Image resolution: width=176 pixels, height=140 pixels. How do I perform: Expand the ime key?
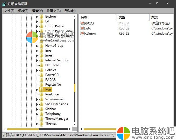click(x=37, y=51)
